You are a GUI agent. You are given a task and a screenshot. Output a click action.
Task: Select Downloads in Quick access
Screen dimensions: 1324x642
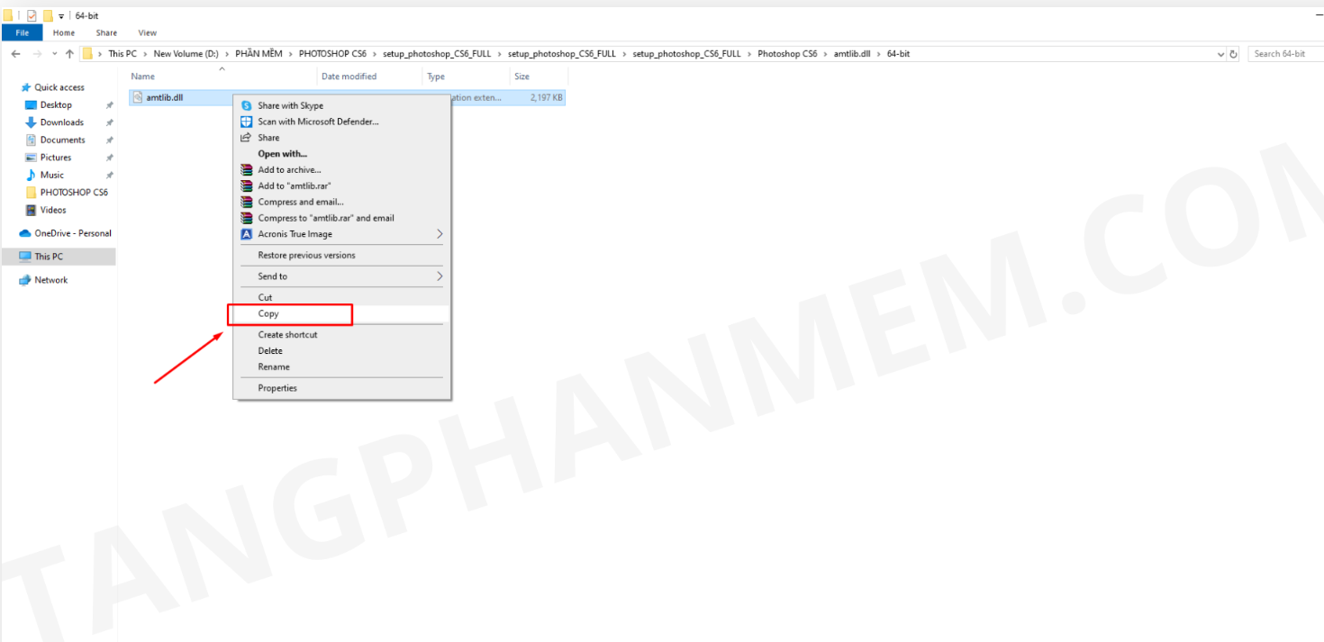(61, 122)
